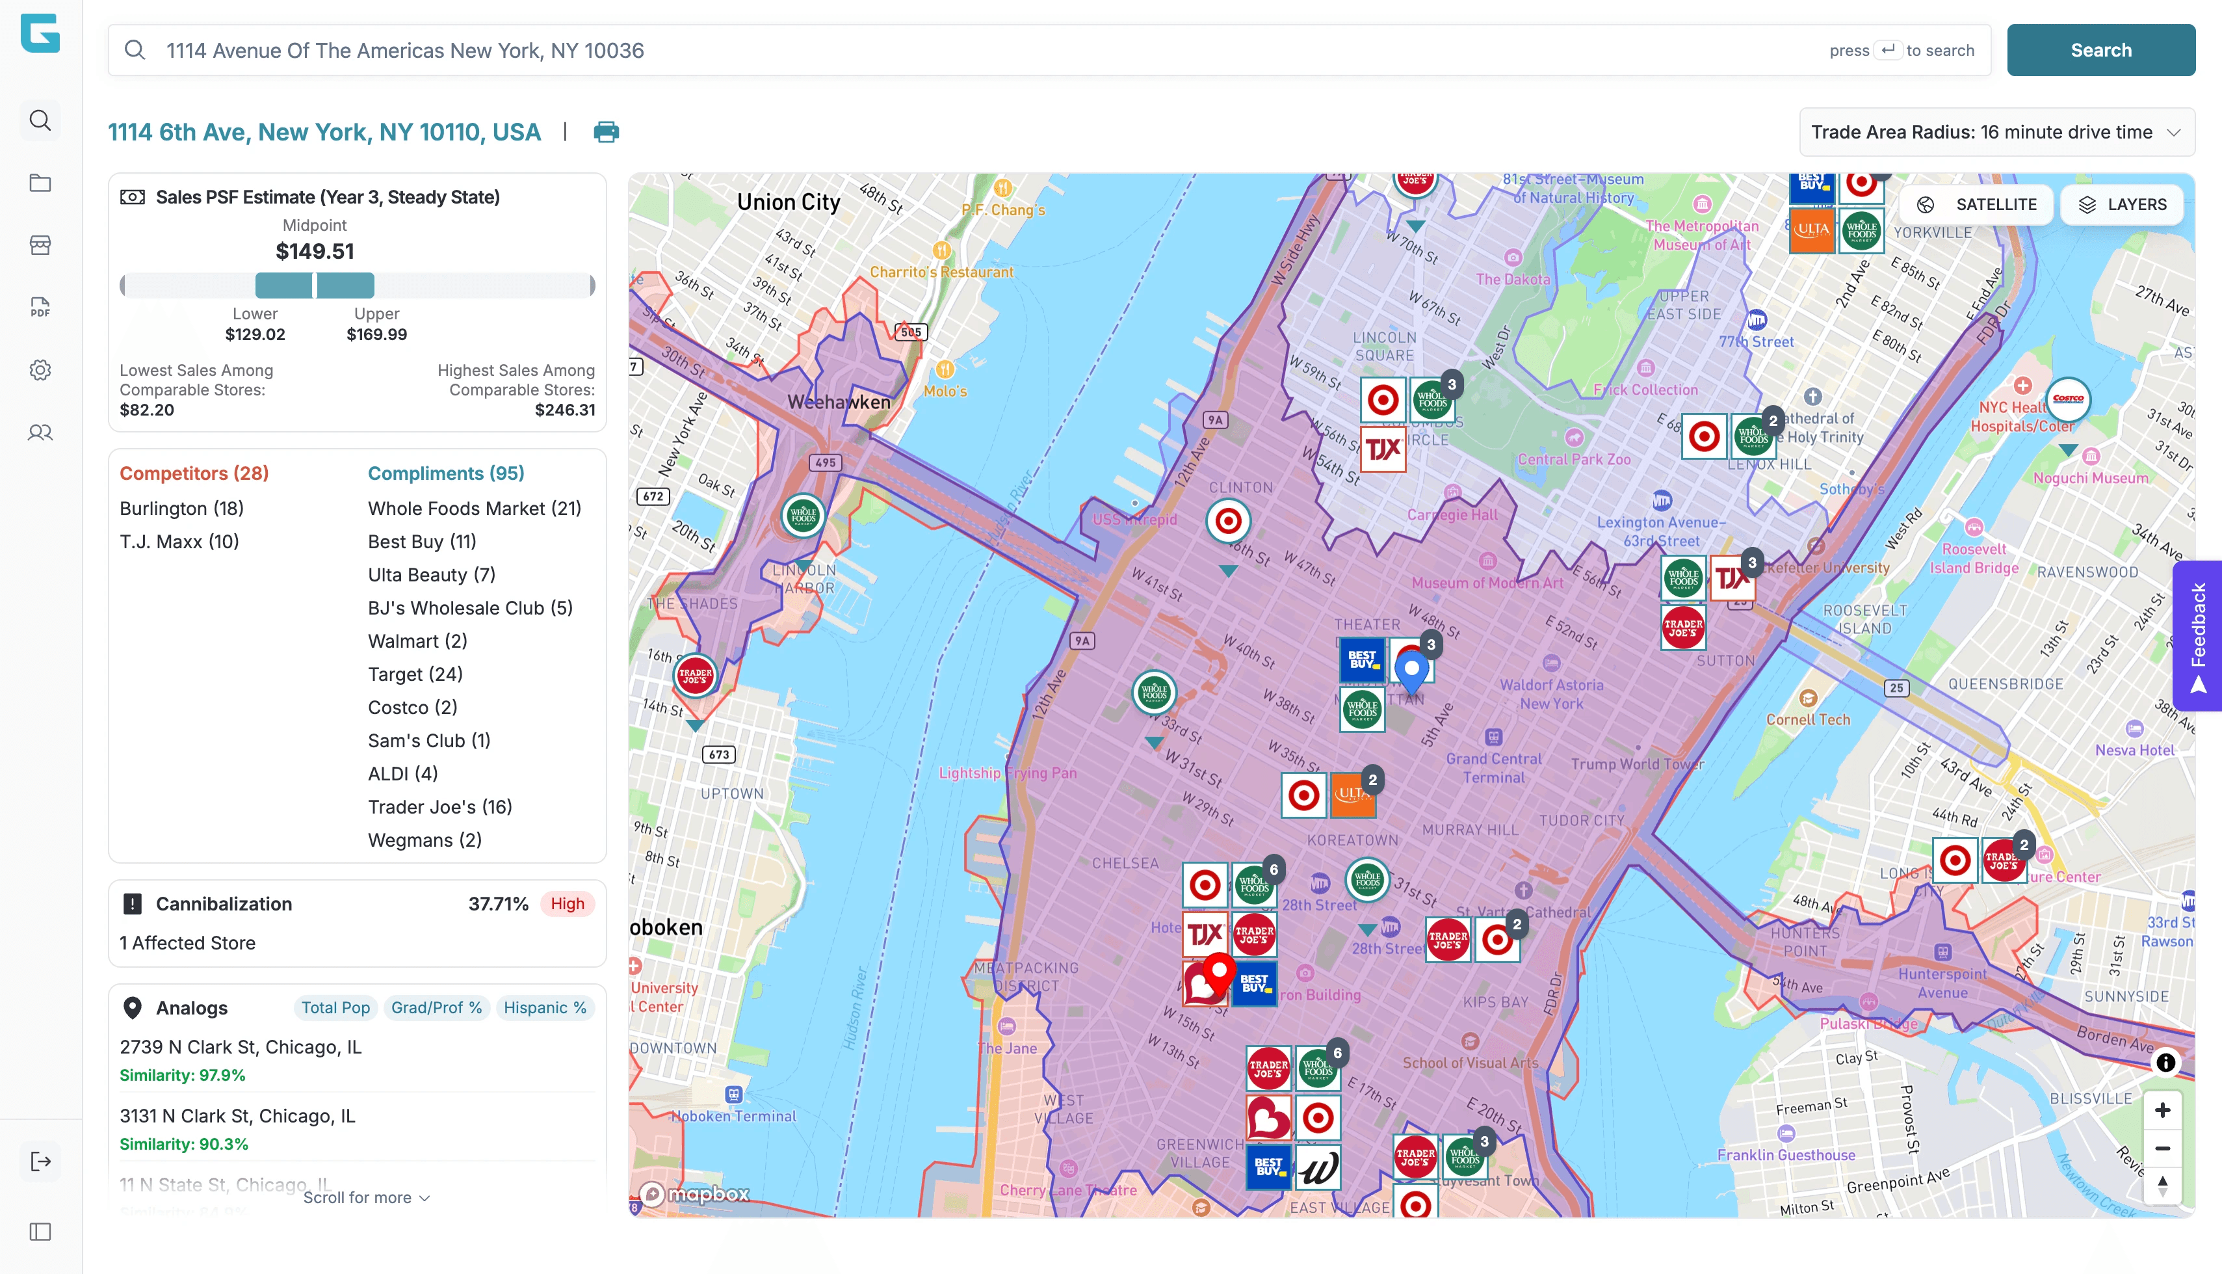This screenshot has height=1274, width=2222.
Task: Open the folder icon in sidebar
Action: (40, 183)
